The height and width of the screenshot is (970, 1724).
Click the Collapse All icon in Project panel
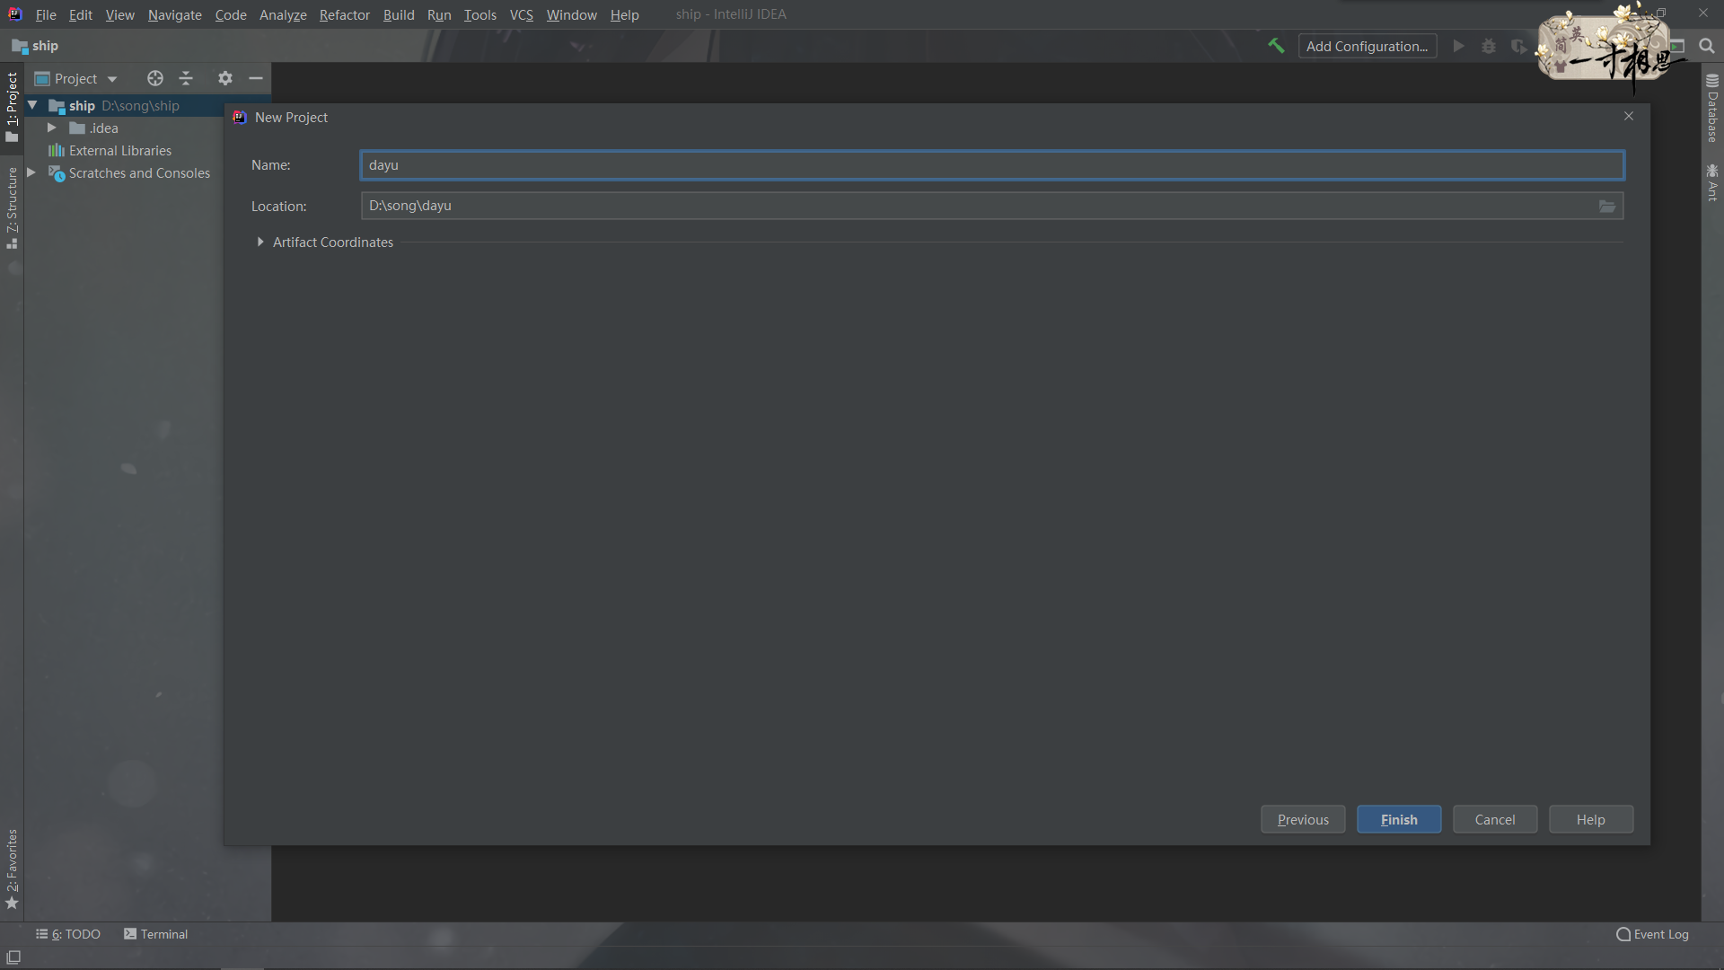(186, 78)
